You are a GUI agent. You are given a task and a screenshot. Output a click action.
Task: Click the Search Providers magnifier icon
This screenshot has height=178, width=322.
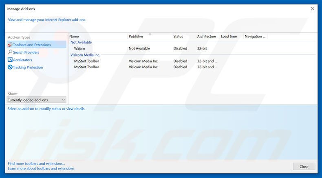tap(10, 52)
